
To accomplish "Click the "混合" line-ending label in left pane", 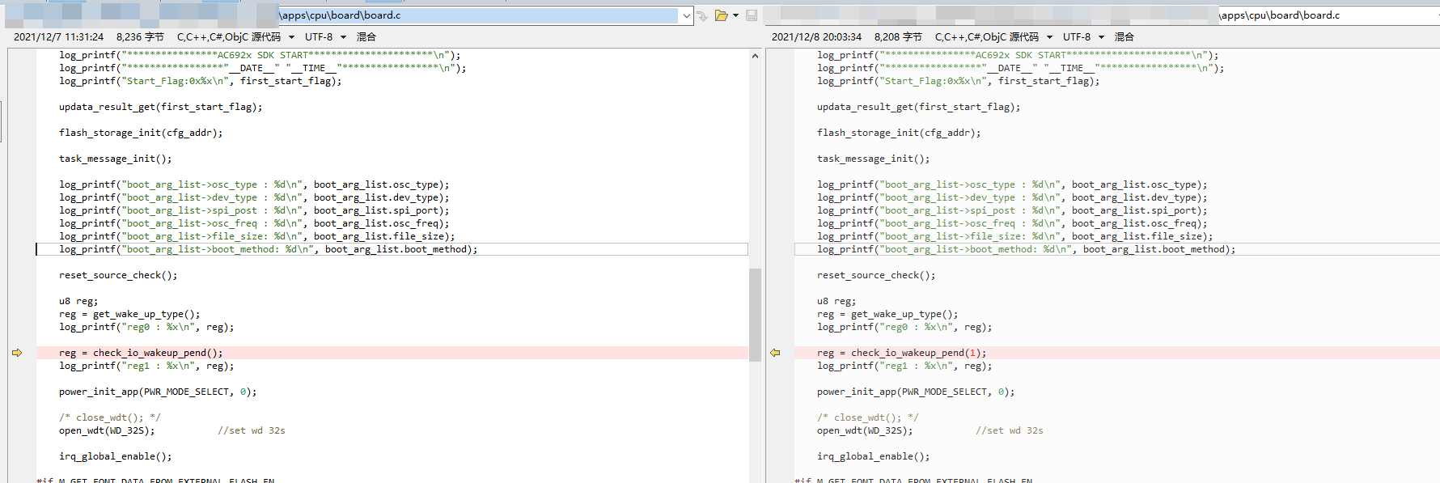I will [x=366, y=37].
